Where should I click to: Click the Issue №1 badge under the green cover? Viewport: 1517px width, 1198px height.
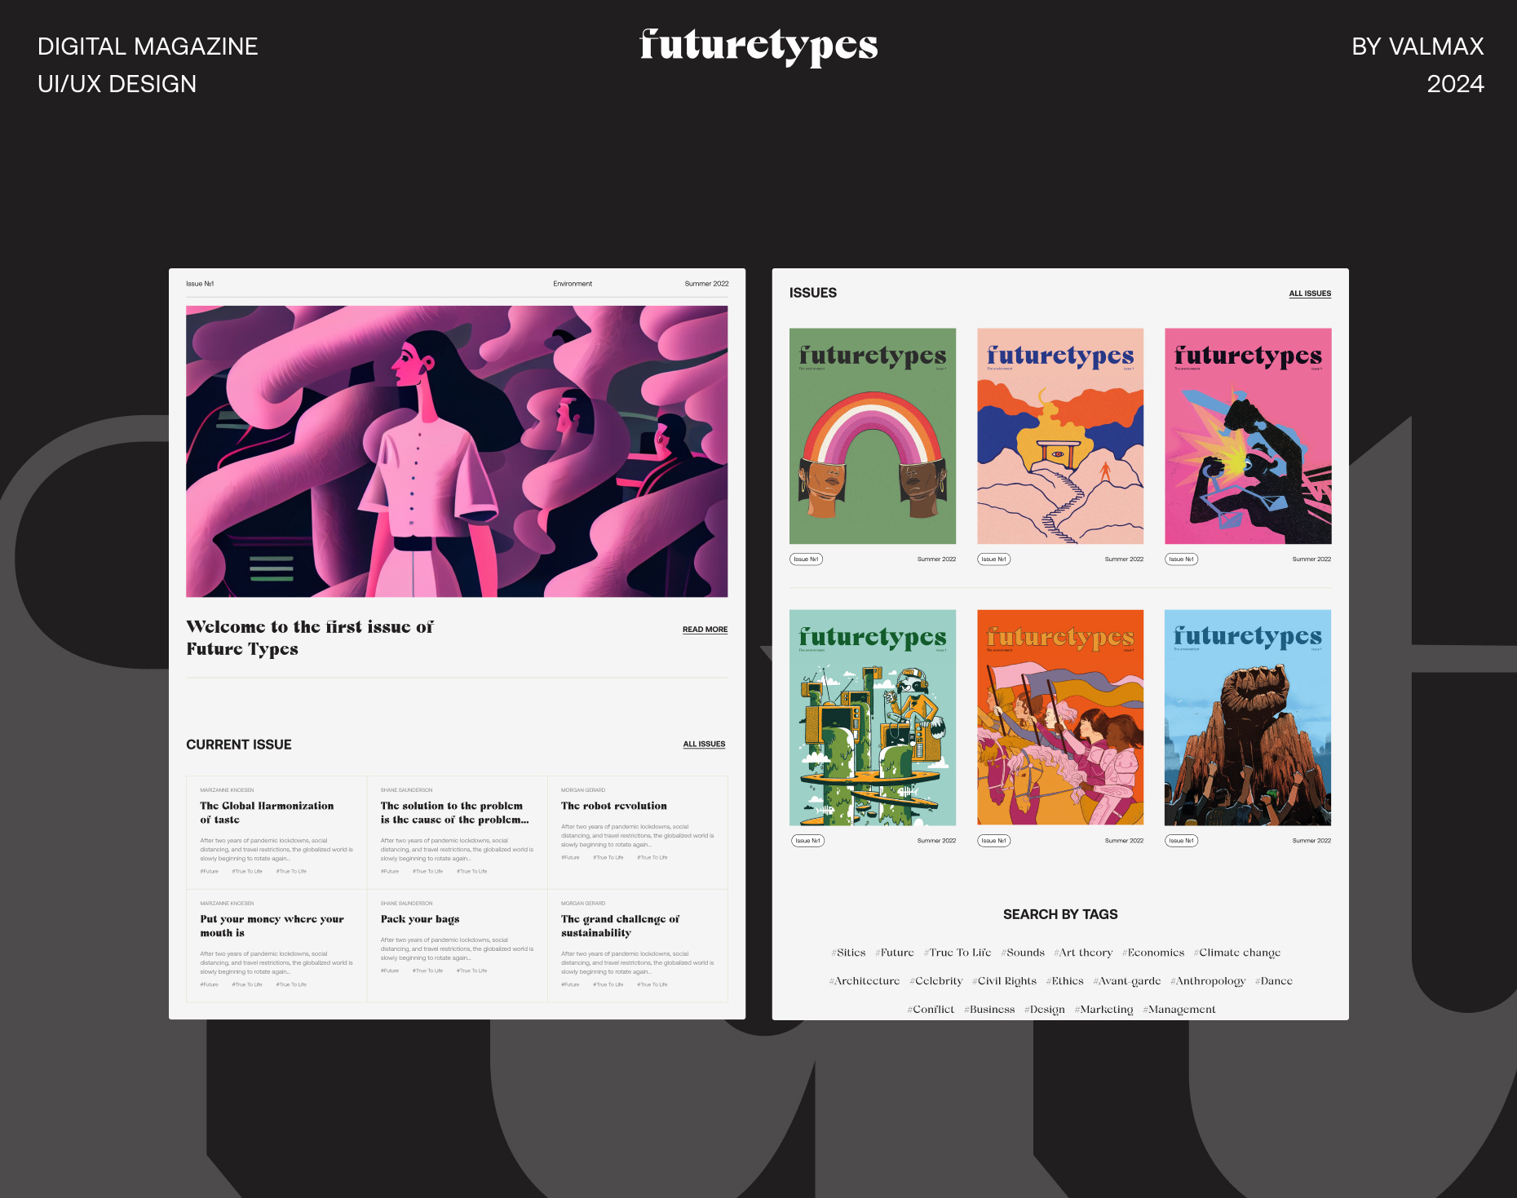(x=807, y=559)
